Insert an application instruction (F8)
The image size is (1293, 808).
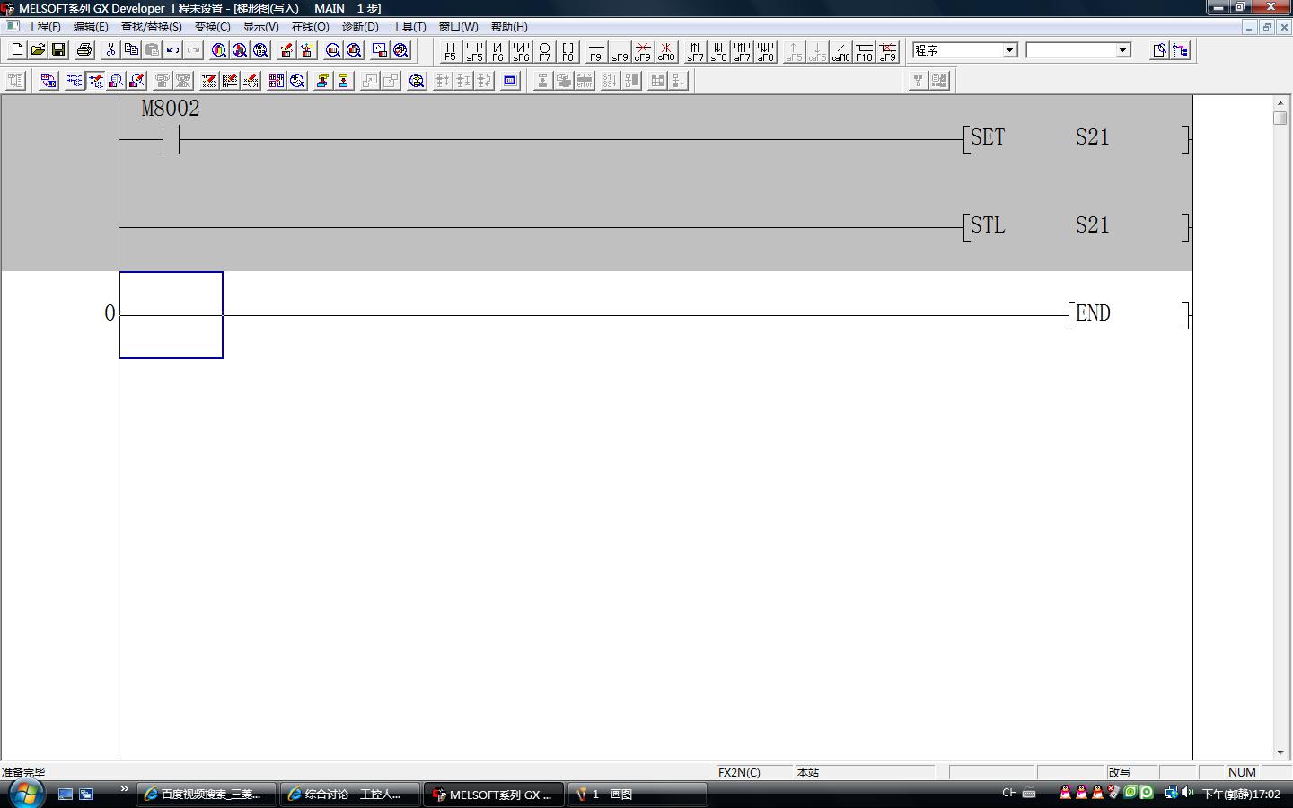tap(567, 51)
